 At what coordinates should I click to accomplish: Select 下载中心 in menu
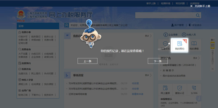click(x=36, y=95)
